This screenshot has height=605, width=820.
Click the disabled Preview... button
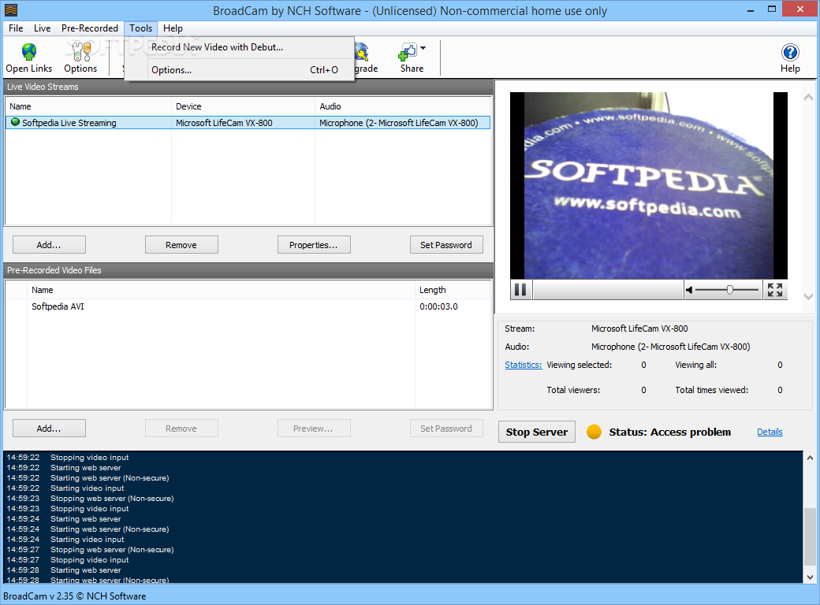point(314,429)
